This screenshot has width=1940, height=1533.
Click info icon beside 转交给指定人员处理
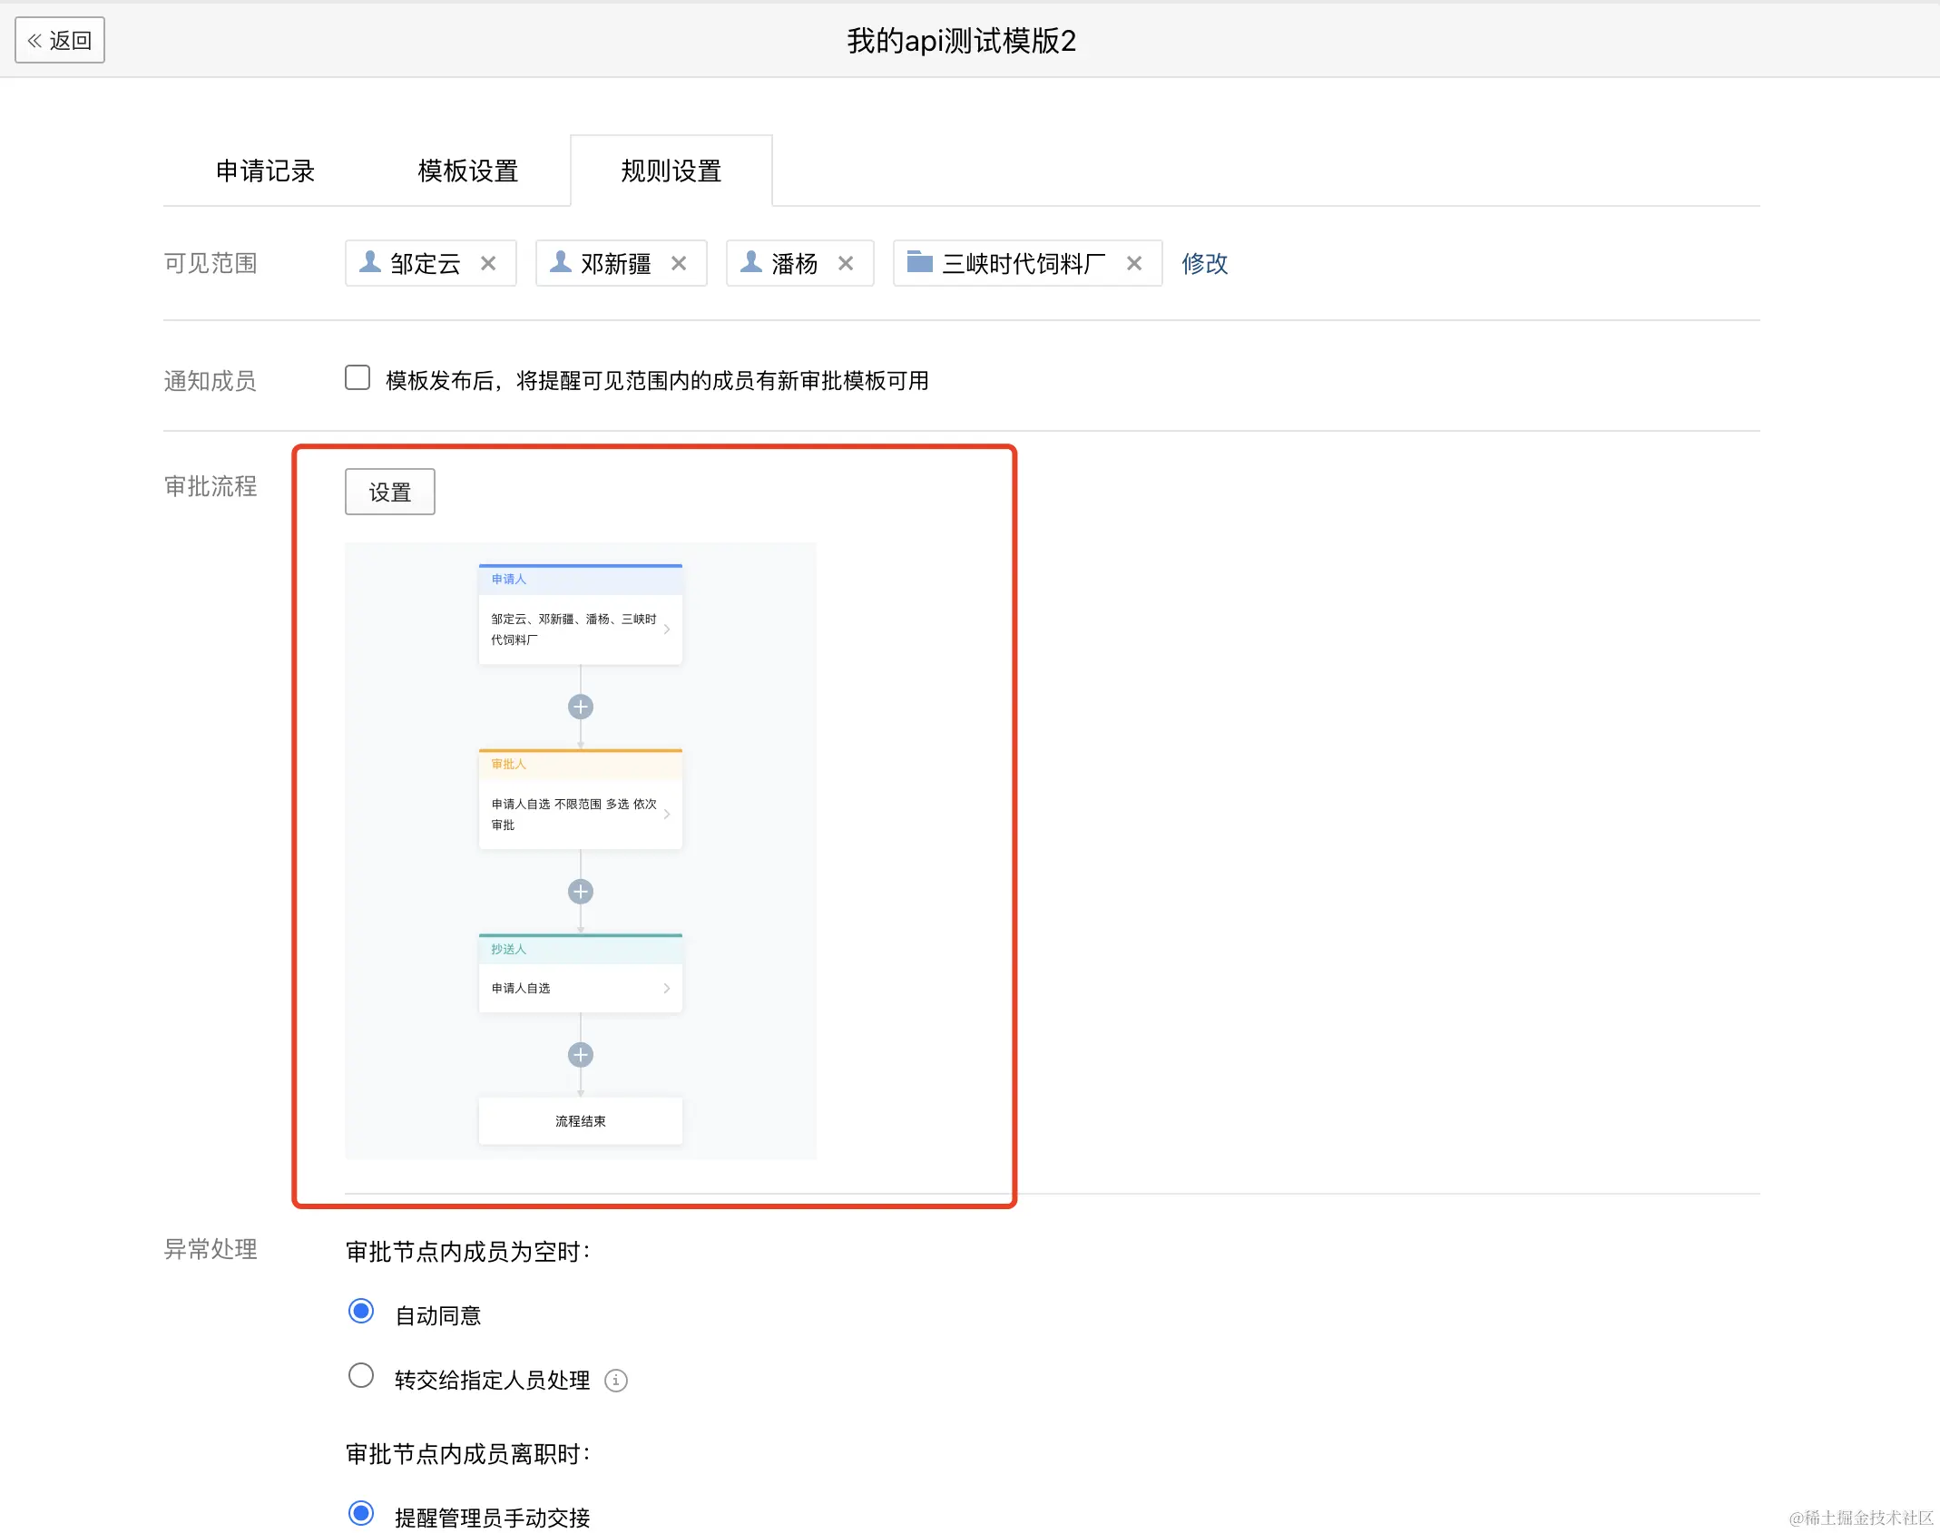tap(616, 1381)
